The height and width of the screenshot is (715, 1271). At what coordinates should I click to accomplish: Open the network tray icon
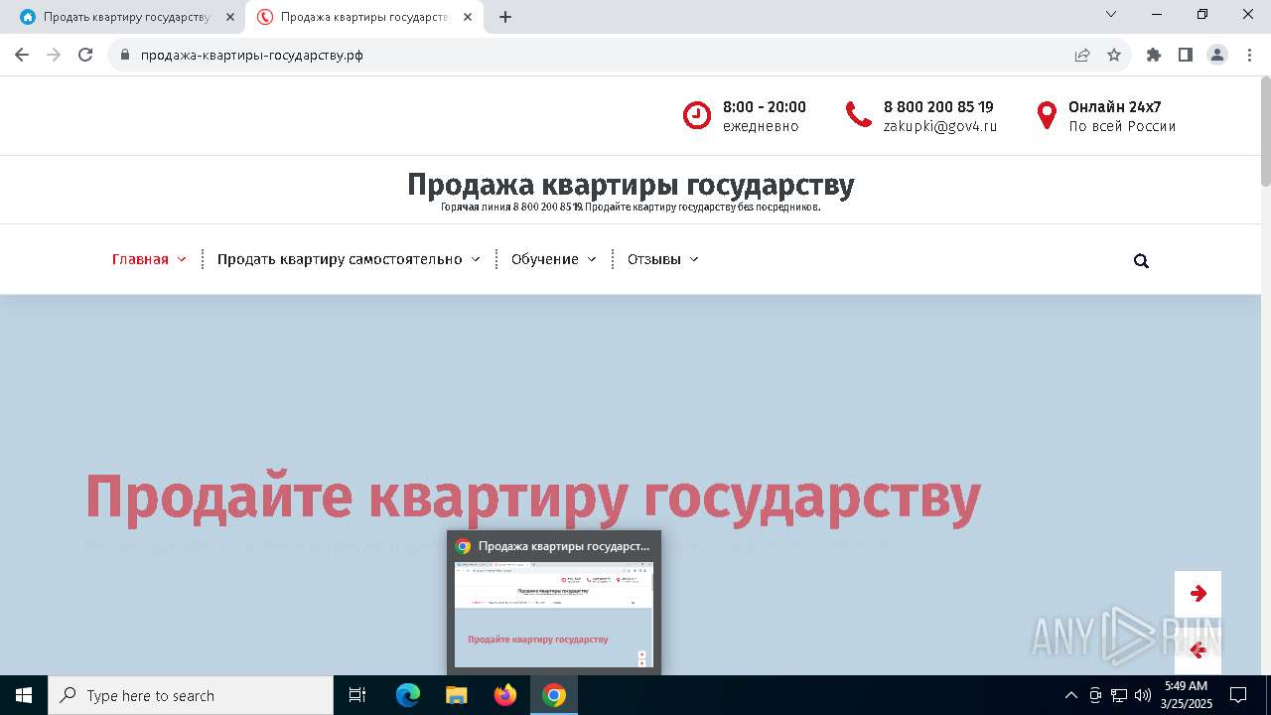coord(1119,695)
